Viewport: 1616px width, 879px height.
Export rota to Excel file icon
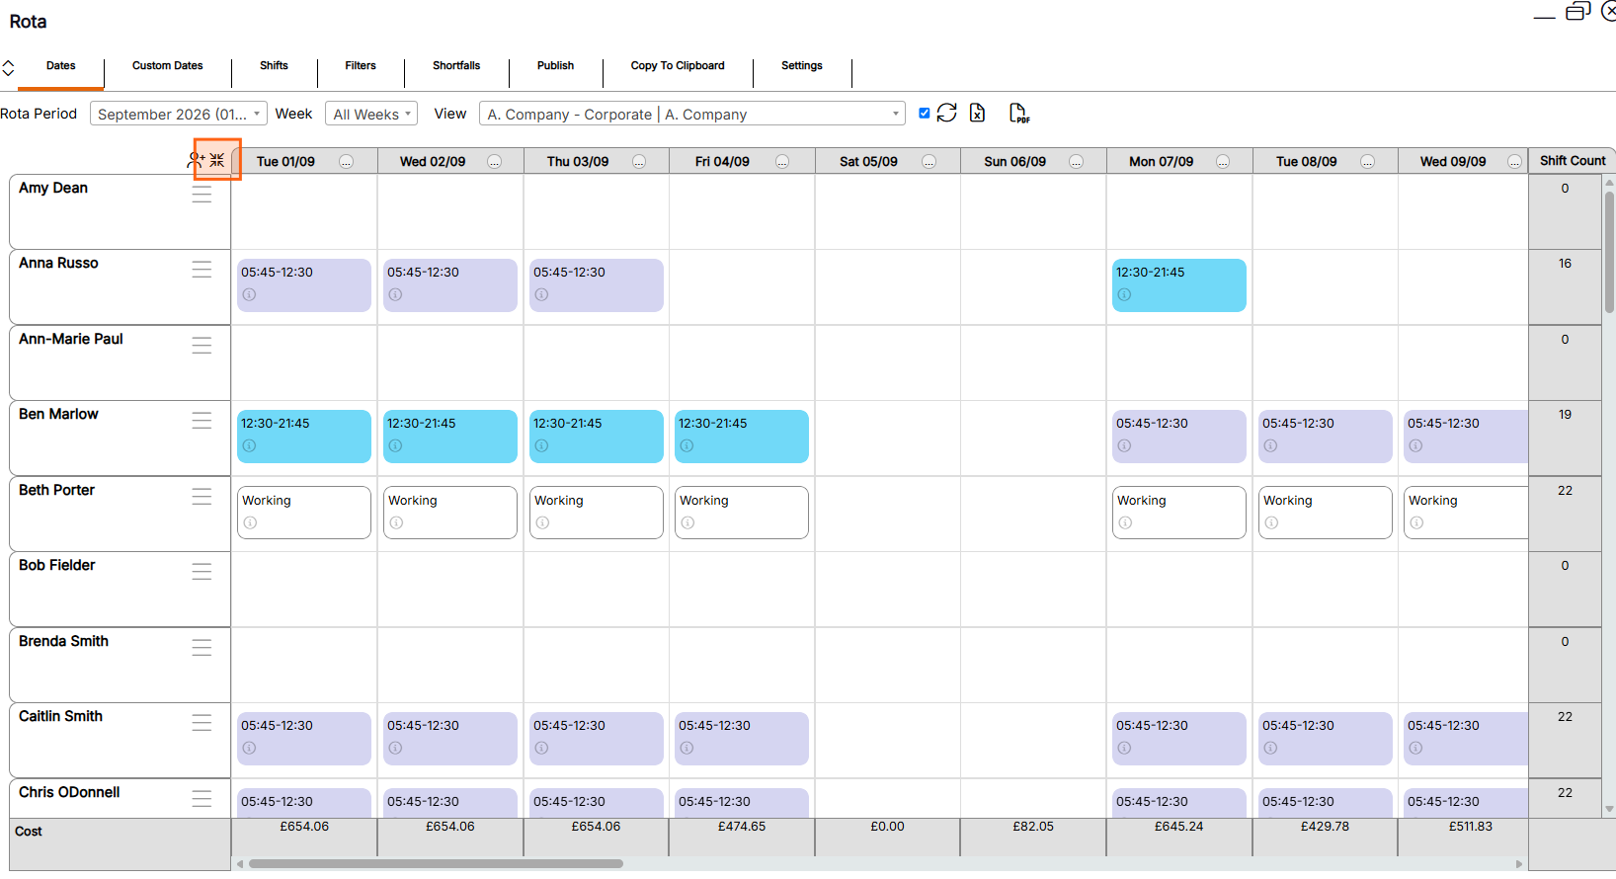(x=977, y=113)
